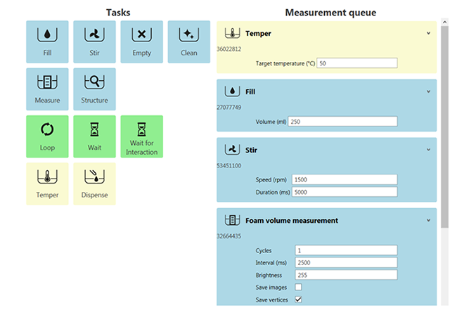This screenshot has width=457, height=315.
Task: Select the Structure task tile
Action: [x=94, y=89]
